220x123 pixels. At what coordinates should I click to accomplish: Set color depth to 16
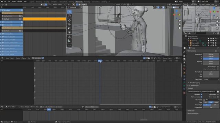click(215, 105)
